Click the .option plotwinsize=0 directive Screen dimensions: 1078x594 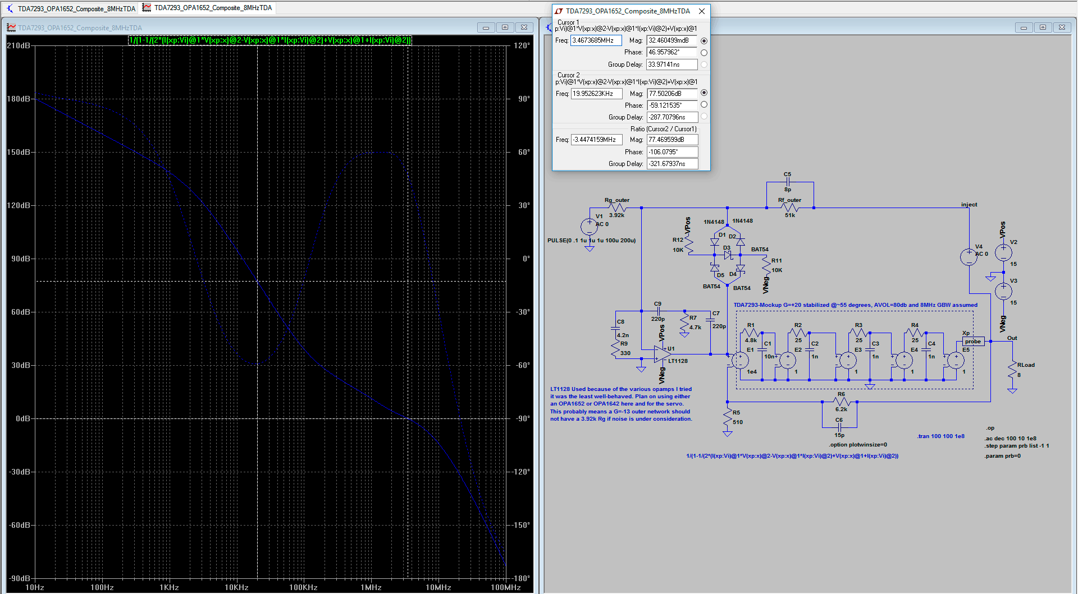(858, 445)
